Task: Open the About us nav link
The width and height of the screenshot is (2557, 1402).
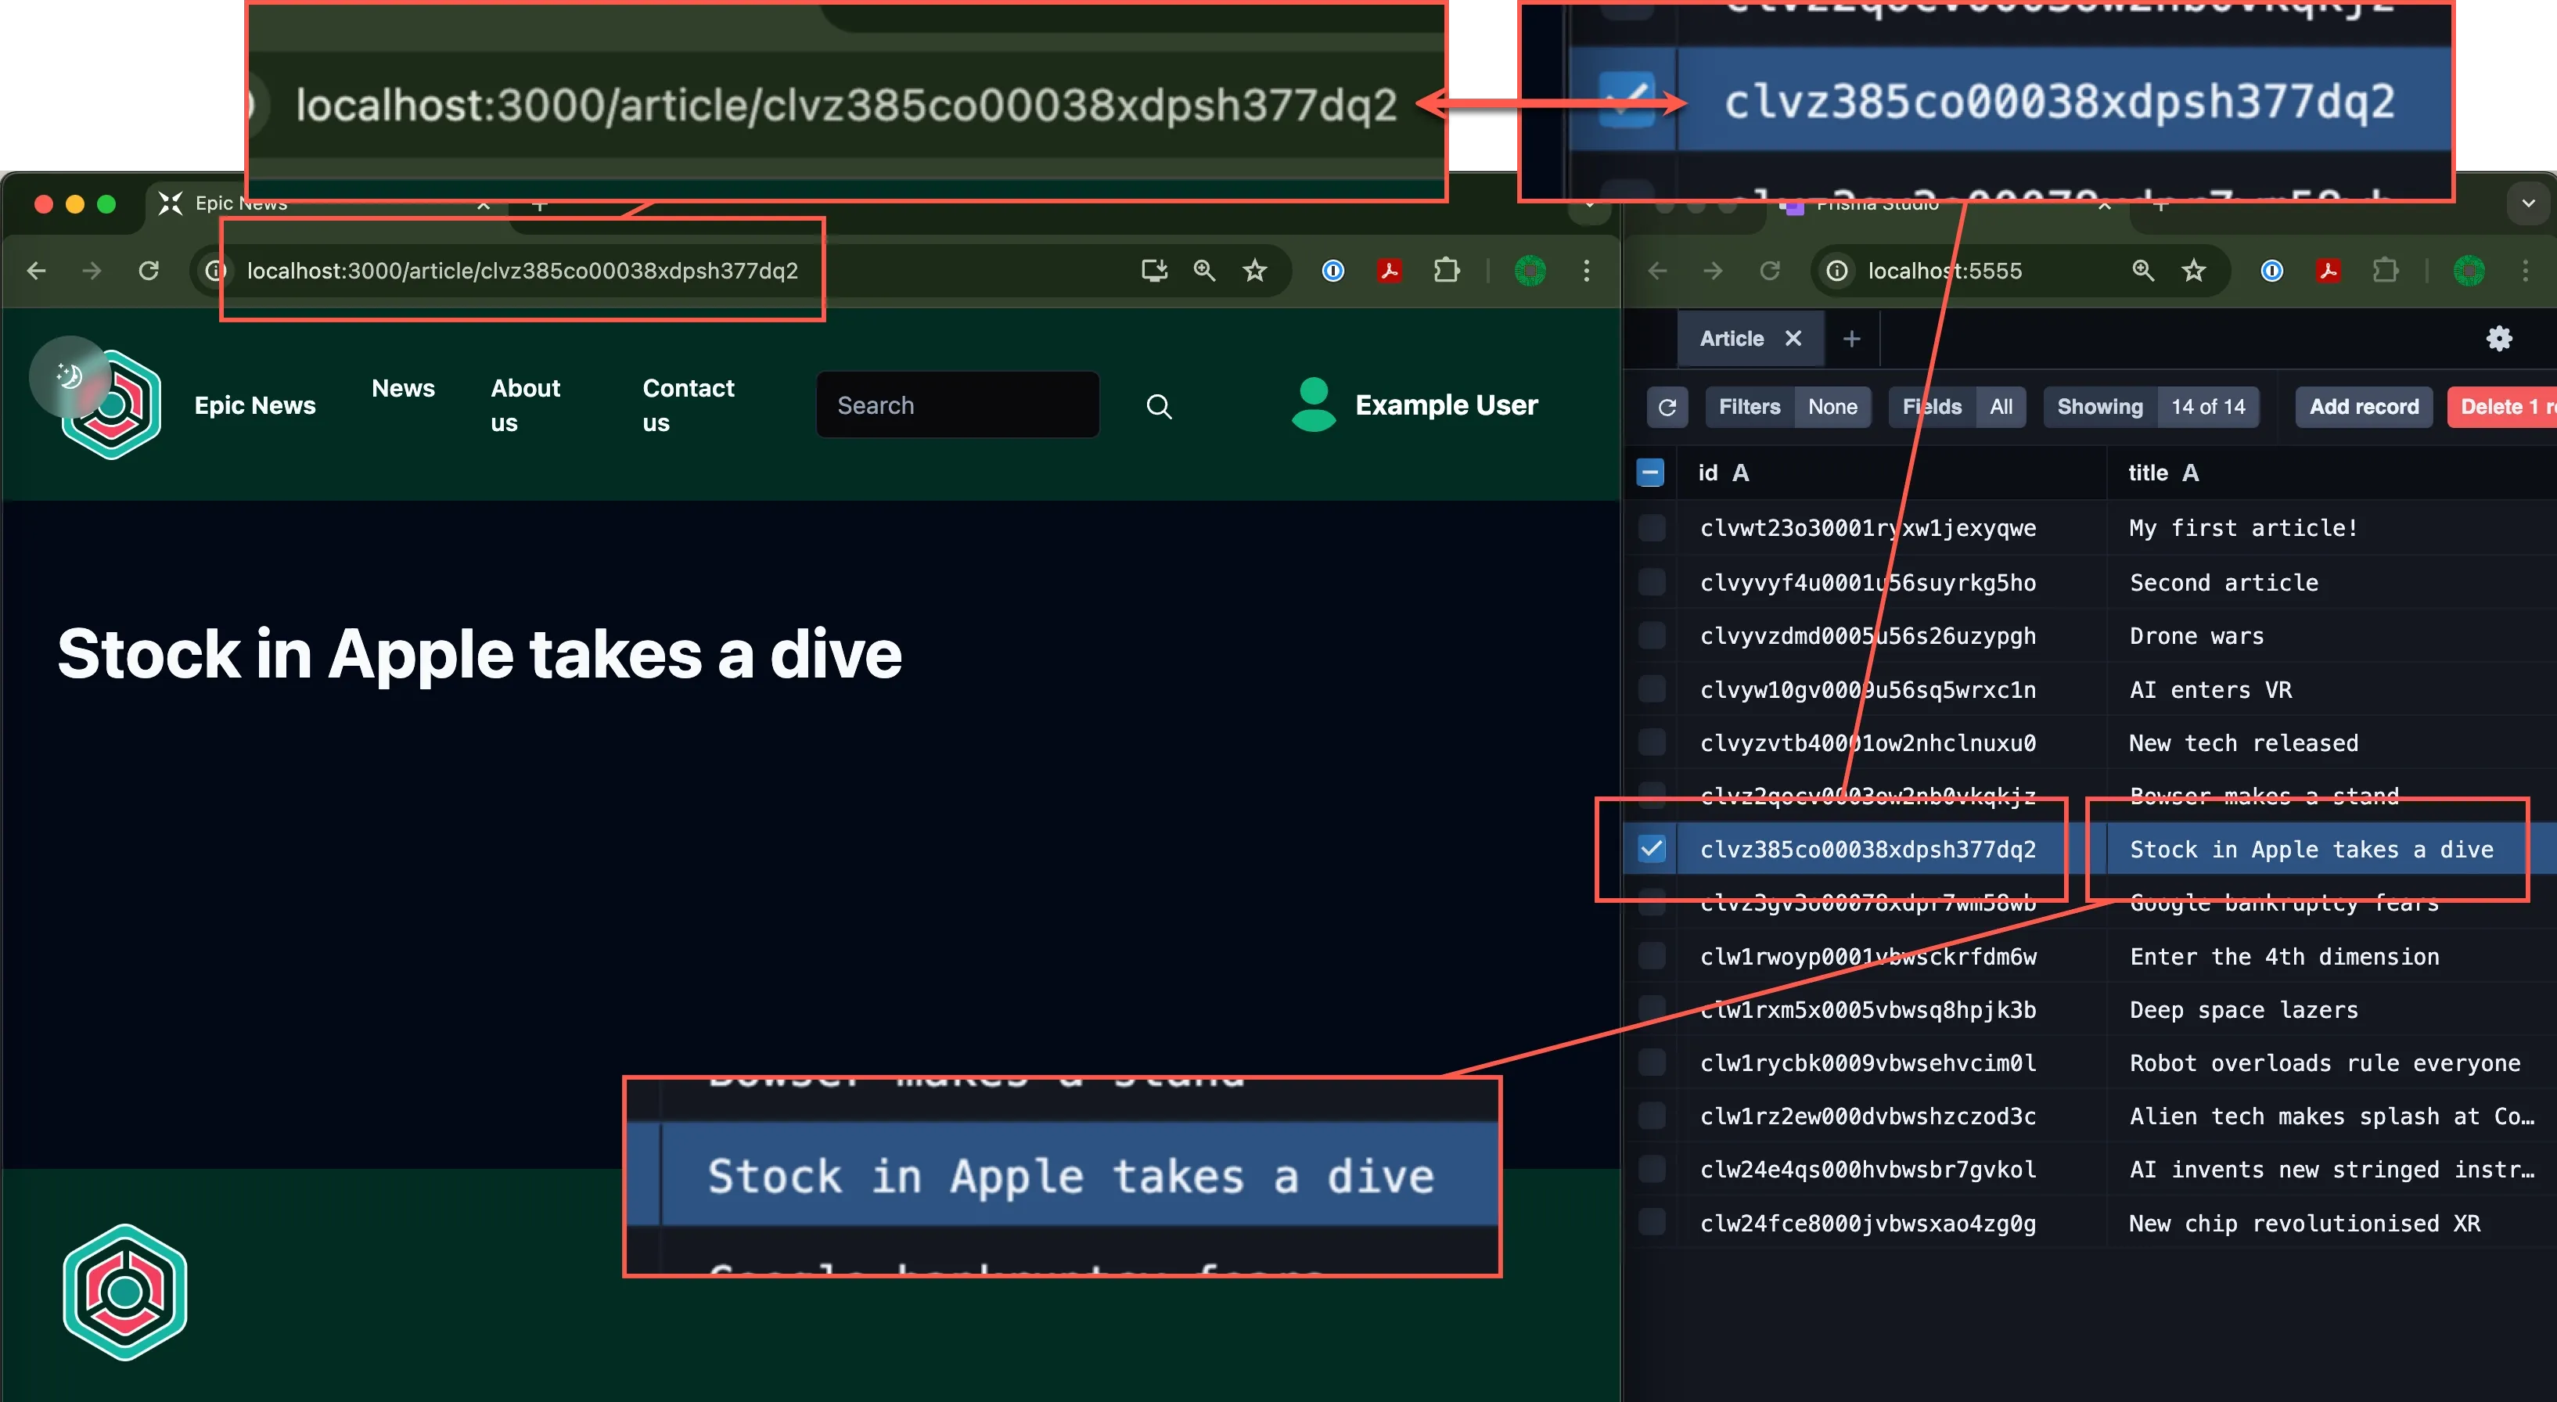Action: (x=525, y=404)
